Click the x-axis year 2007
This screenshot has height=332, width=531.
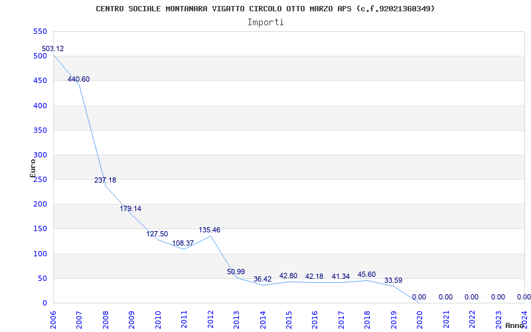click(80, 319)
